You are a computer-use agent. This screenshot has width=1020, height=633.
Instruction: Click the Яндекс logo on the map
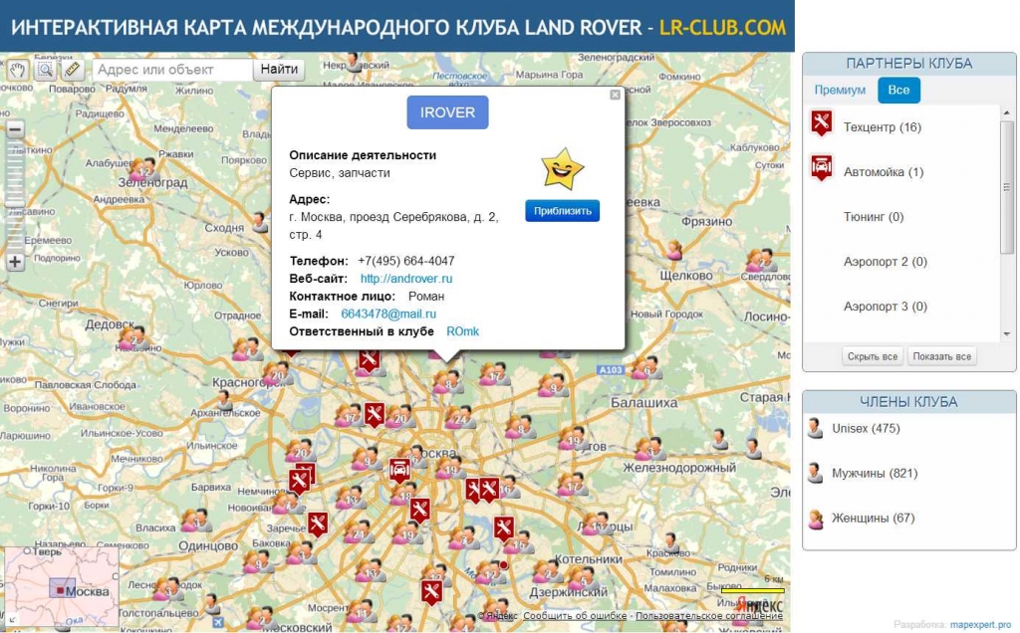pyautogui.click(x=760, y=605)
